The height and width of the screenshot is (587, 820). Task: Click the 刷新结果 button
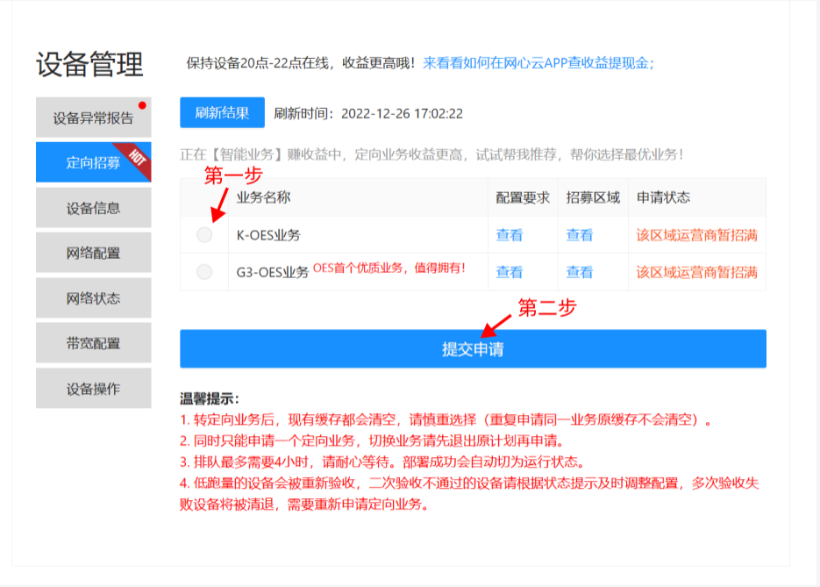(222, 112)
